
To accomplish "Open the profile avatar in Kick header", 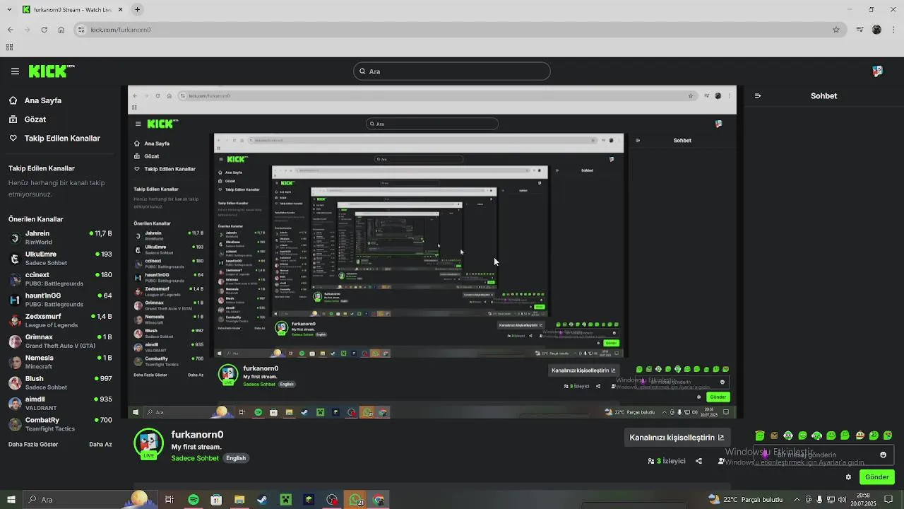I will pyautogui.click(x=877, y=71).
